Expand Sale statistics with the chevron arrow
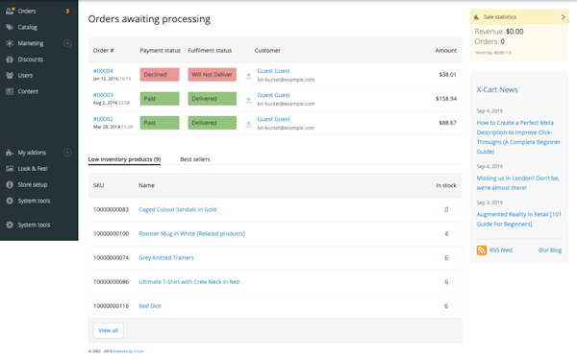Image resolution: width=577 pixels, height=359 pixels. point(563,17)
